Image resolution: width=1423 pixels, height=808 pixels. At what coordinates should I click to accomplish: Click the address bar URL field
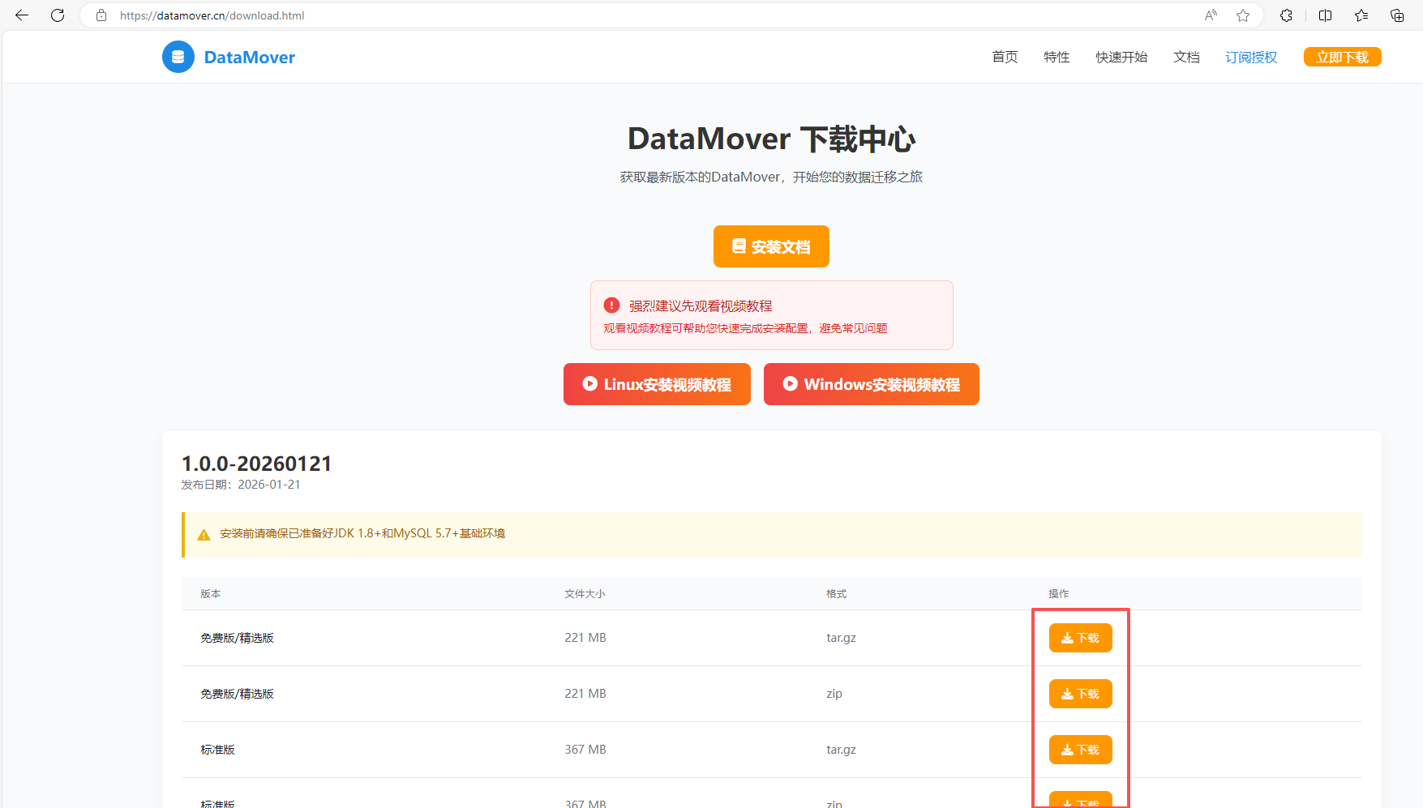tap(649, 15)
